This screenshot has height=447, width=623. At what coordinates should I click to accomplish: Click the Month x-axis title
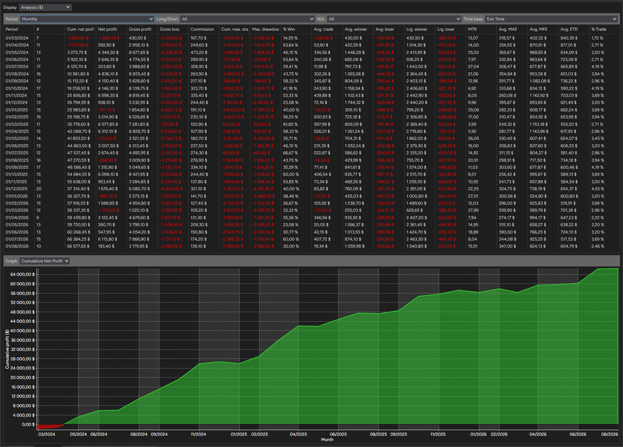327,440
